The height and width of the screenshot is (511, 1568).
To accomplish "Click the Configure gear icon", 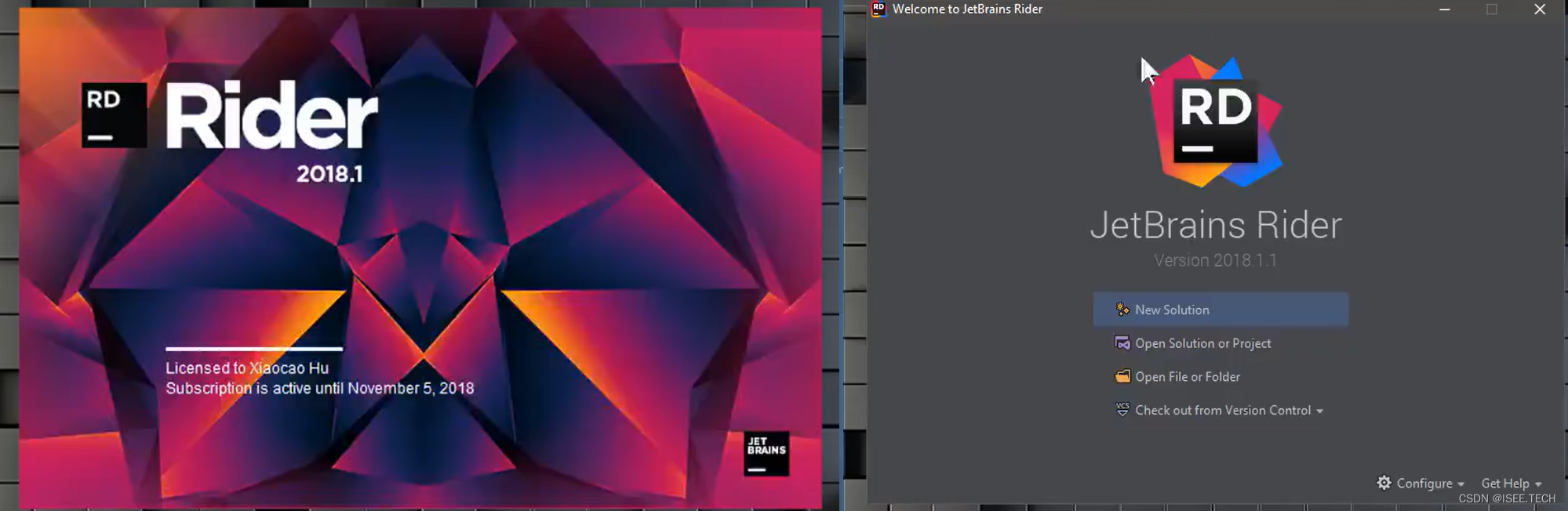I will pos(1384,483).
